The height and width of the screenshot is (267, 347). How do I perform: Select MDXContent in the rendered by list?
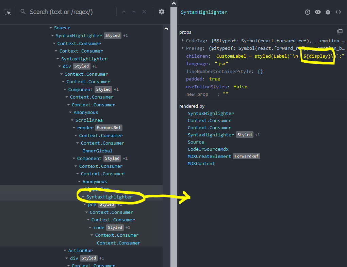point(201,163)
